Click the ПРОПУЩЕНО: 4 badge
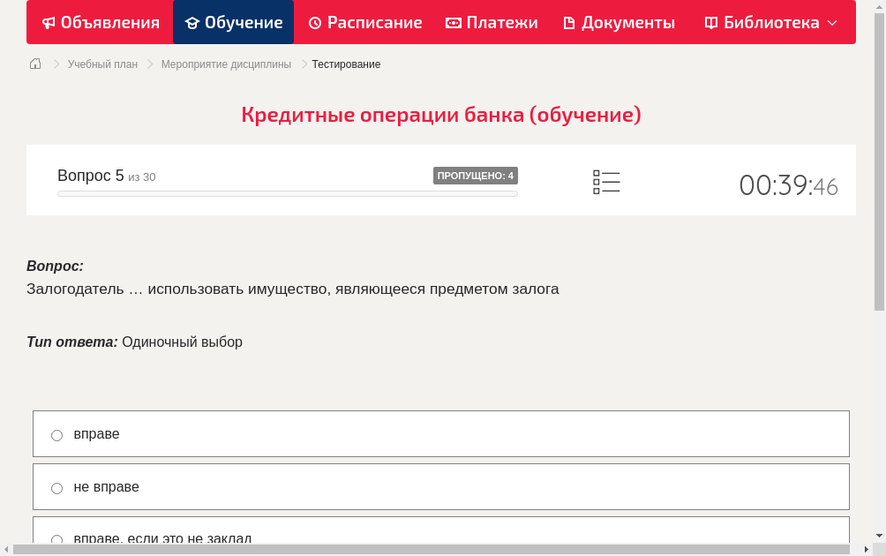This screenshot has height=556, width=886. (x=475, y=176)
